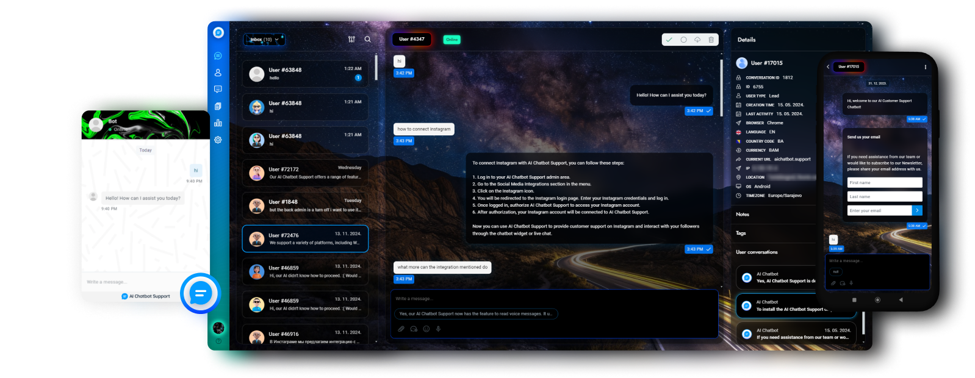Image resolution: width=975 pixels, height=378 pixels.
Task: Open the Tags section in Details
Action: 741,234
